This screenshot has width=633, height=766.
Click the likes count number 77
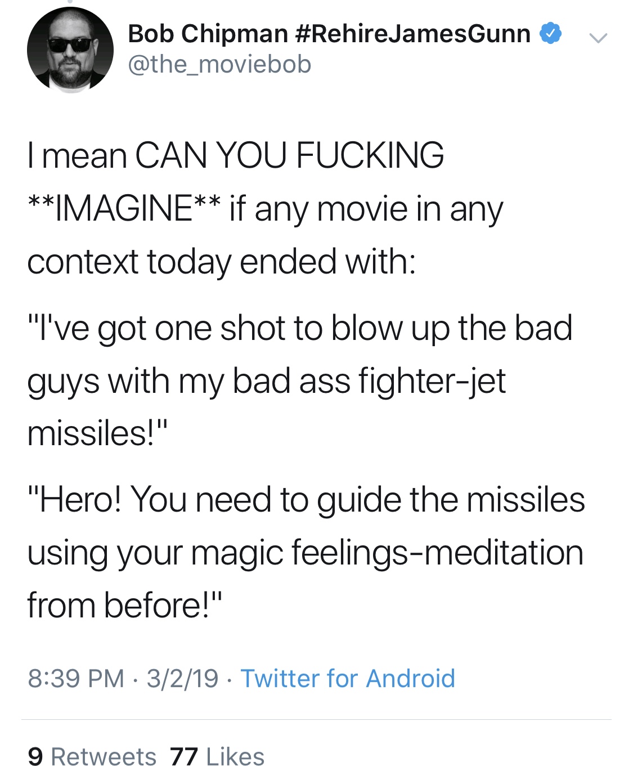183,756
